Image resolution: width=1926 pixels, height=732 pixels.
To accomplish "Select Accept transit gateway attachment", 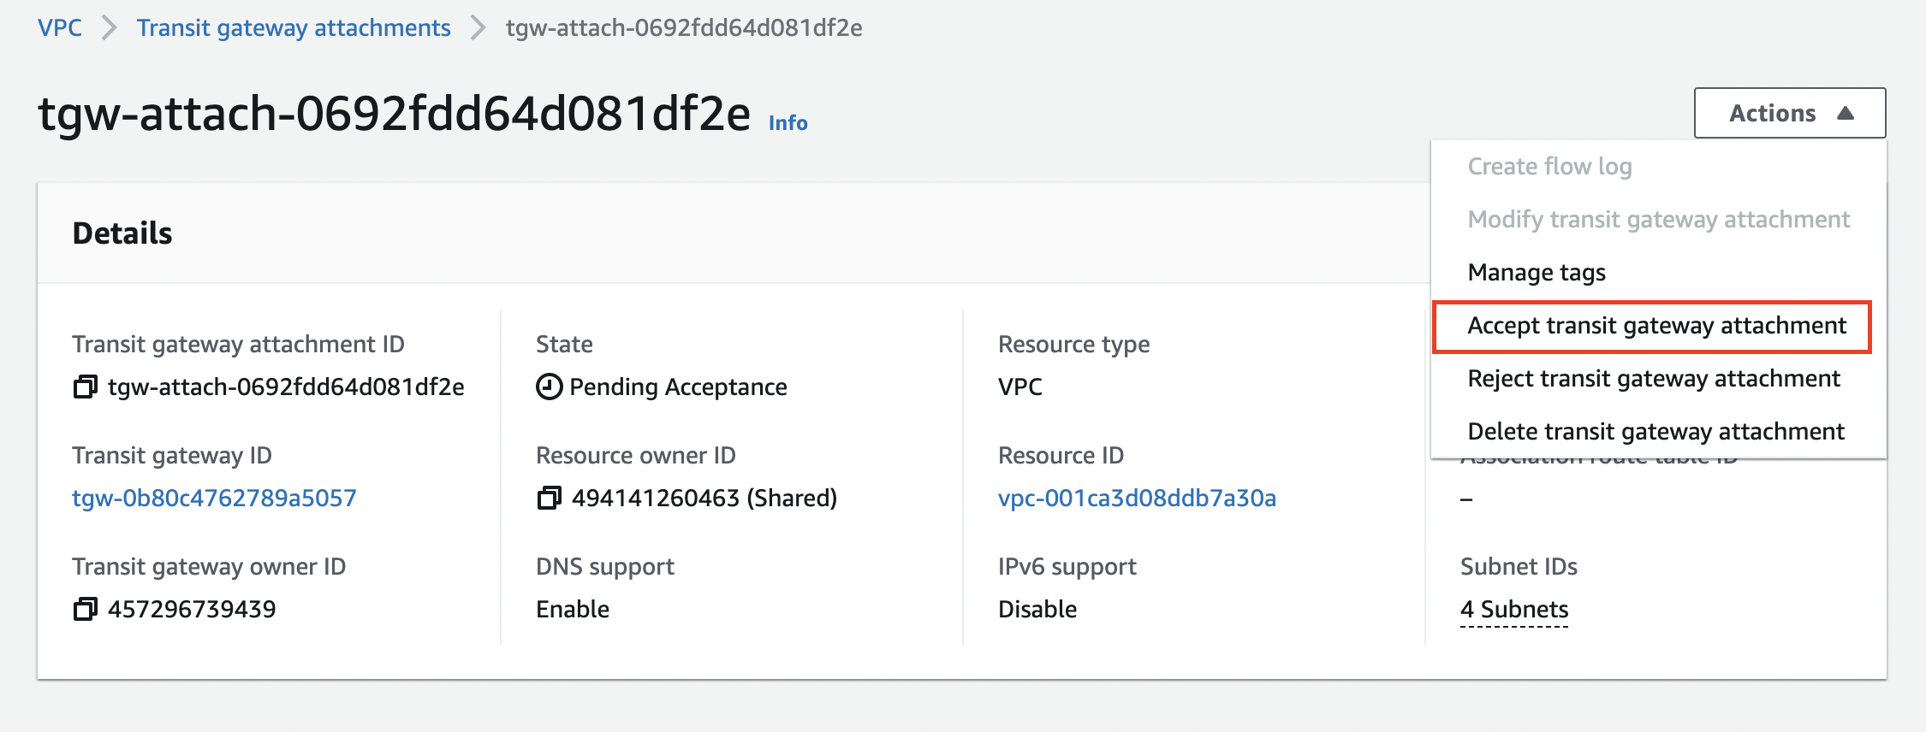I will tap(1656, 326).
